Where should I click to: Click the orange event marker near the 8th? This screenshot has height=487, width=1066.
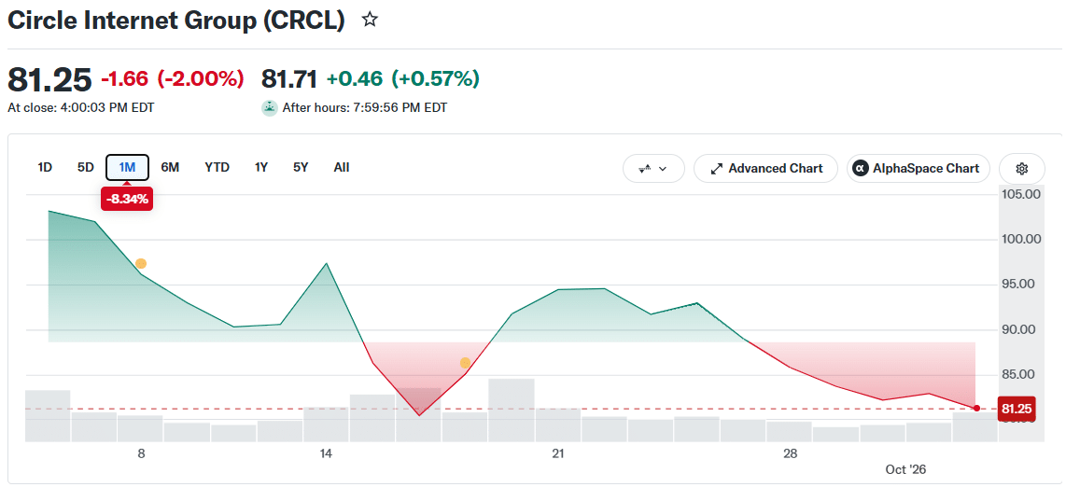pyautogui.click(x=141, y=263)
